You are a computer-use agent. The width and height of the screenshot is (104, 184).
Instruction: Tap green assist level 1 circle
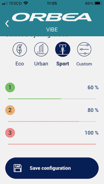[x=10, y=87]
